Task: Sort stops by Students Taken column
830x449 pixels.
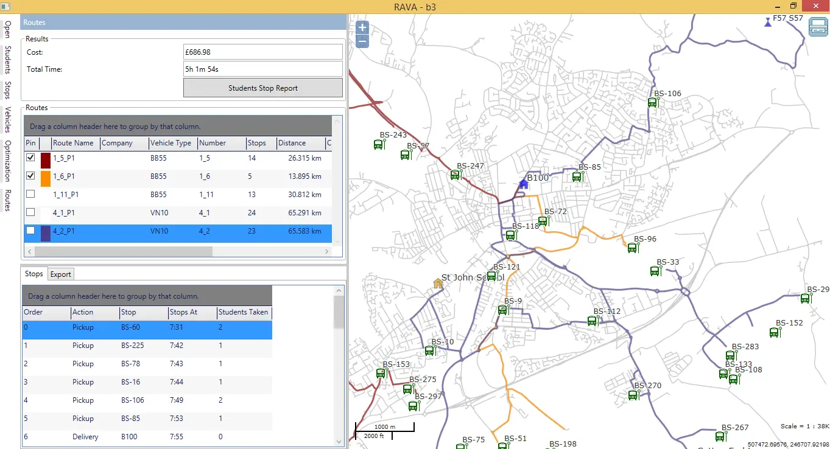Action: click(x=244, y=312)
